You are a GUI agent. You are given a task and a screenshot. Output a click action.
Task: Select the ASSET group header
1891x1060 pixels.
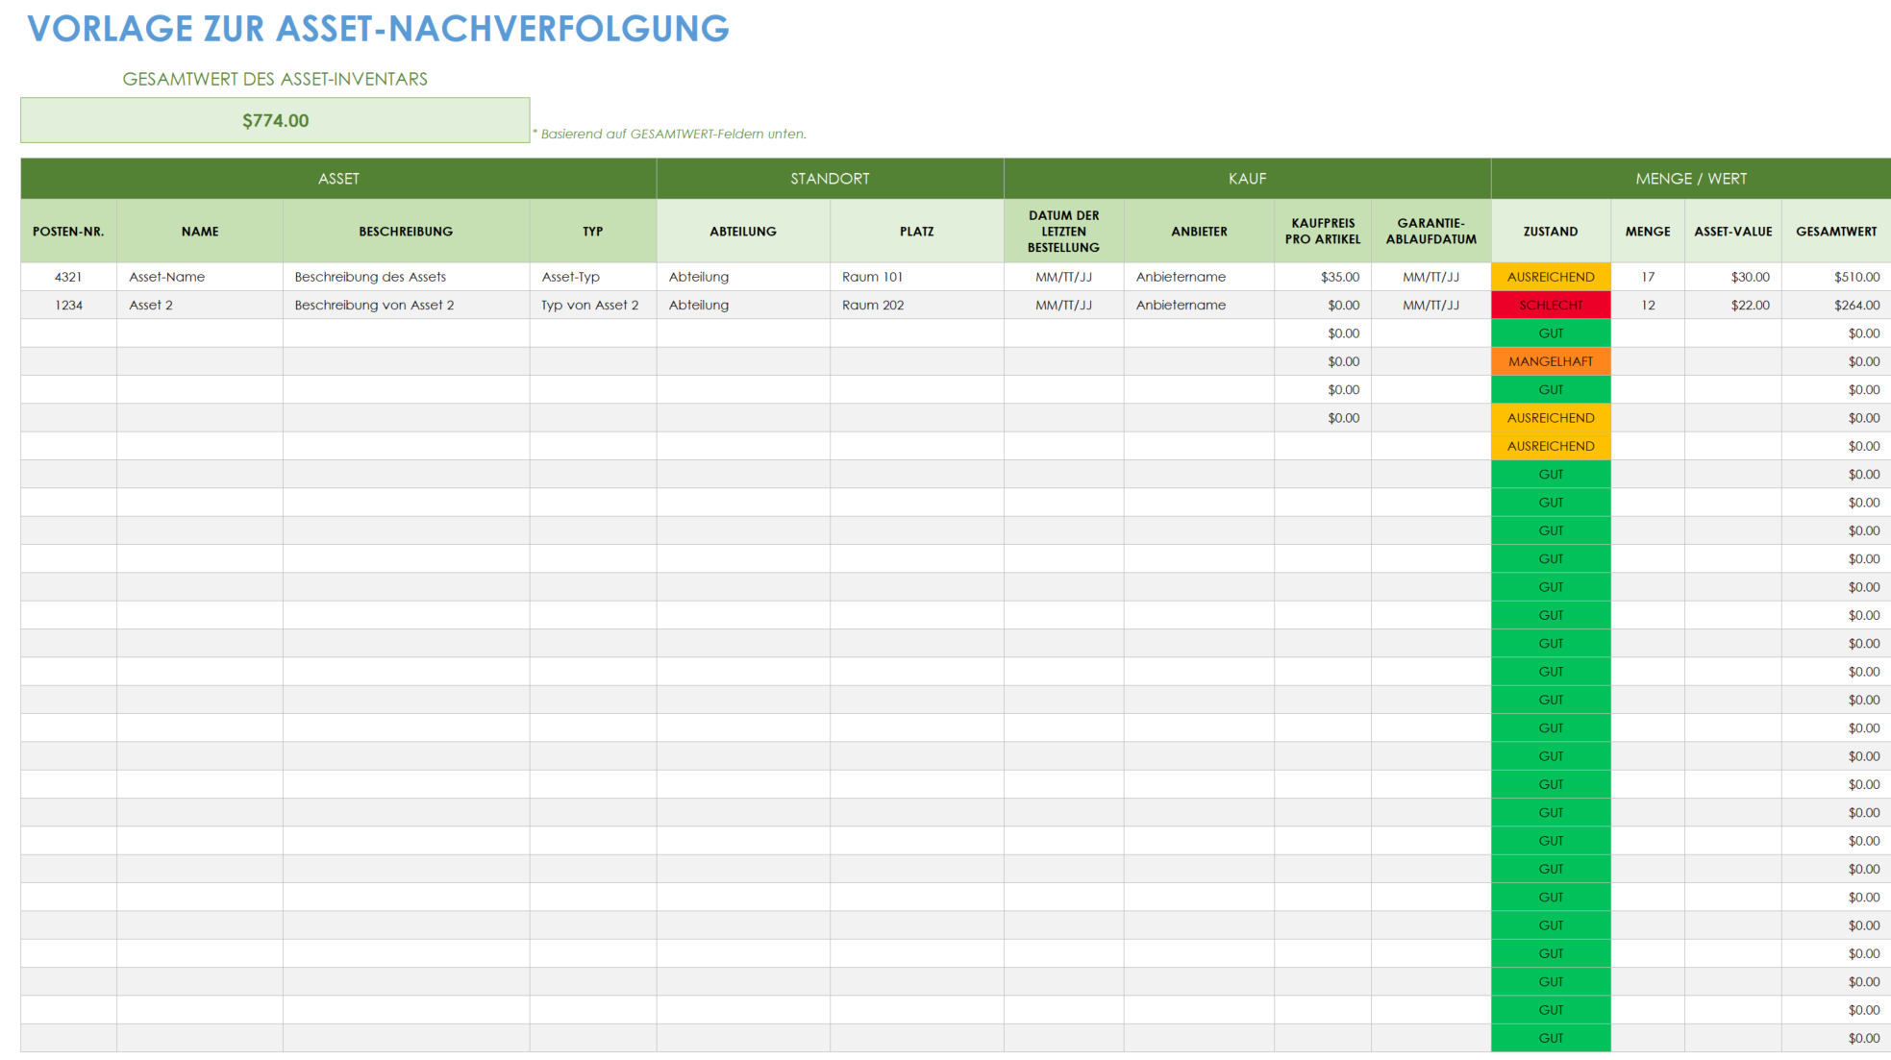[x=338, y=179]
